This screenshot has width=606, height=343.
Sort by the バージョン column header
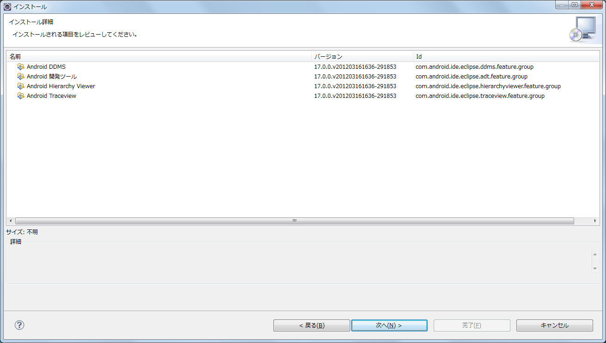click(363, 57)
